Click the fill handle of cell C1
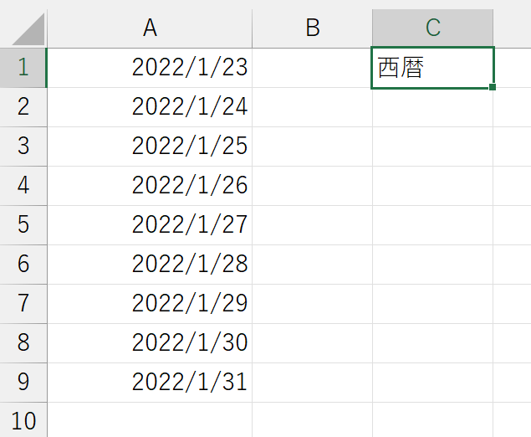Image resolution: width=531 pixels, height=437 pixels. 493,87
